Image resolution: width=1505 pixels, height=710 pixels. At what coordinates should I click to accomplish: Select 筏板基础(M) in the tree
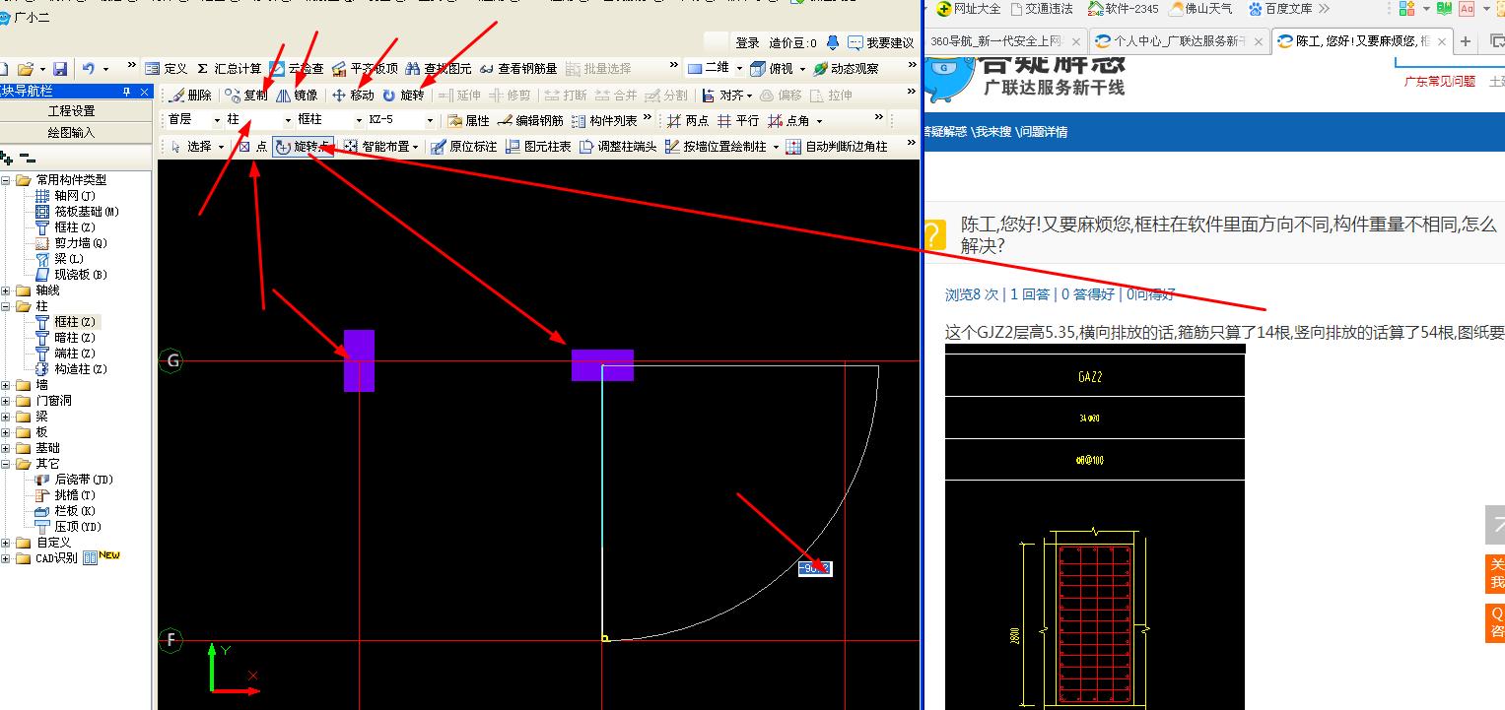click(x=87, y=212)
